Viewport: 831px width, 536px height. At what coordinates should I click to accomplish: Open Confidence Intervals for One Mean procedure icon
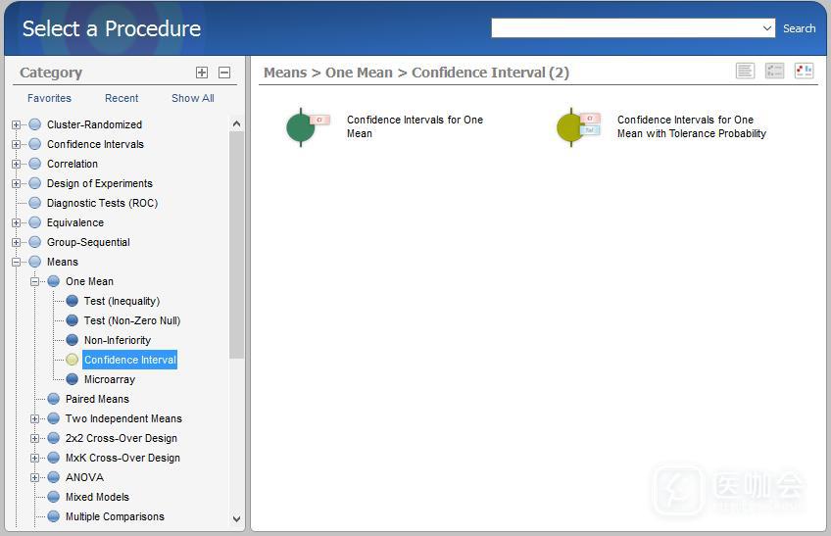pos(302,127)
